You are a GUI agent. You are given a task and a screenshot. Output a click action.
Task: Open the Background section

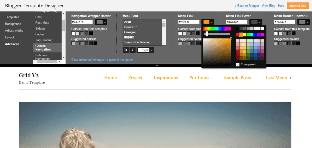13,24
